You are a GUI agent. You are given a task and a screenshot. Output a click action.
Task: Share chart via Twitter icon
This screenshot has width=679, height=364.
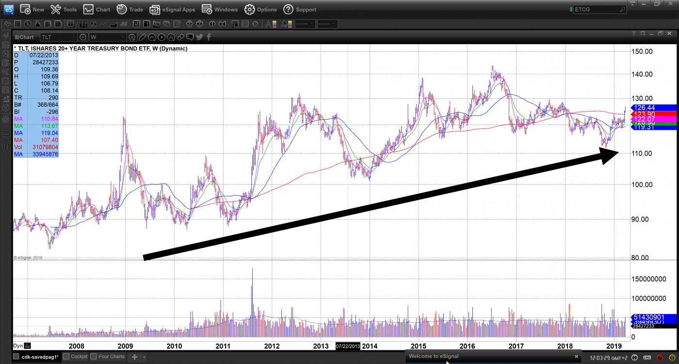[199, 37]
